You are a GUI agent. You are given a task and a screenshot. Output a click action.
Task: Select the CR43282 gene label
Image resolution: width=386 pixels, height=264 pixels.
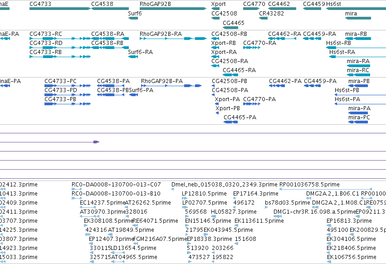pyautogui.click(x=271, y=13)
